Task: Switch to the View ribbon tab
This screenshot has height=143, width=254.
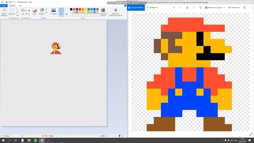Action: [x=20, y=6]
